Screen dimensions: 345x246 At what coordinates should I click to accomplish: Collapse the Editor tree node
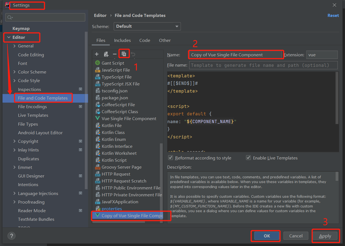[9, 37]
